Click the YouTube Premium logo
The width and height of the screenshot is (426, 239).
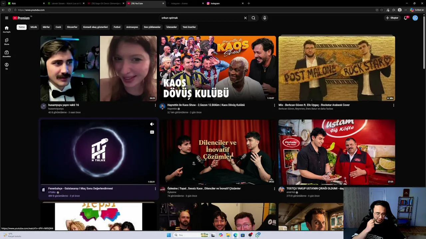click(21, 18)
